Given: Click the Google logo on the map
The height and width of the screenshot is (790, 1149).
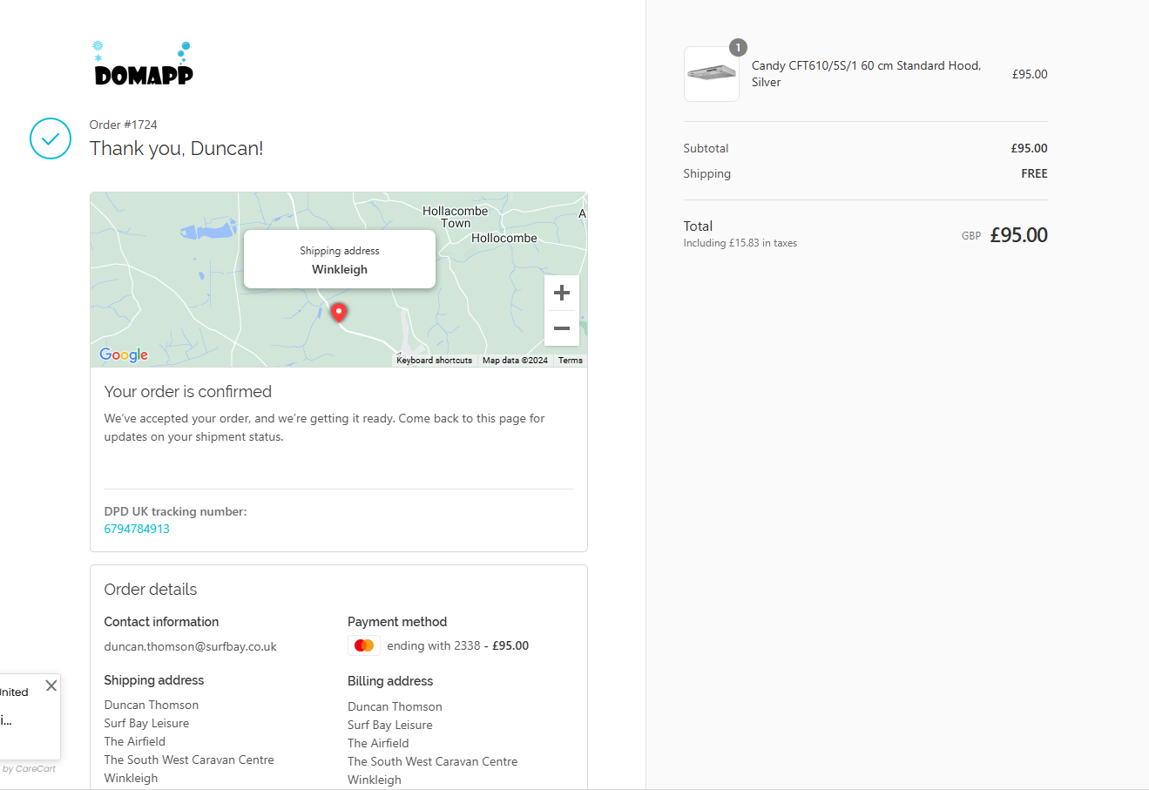Looking at the screenshot, I should click(124, 354).
